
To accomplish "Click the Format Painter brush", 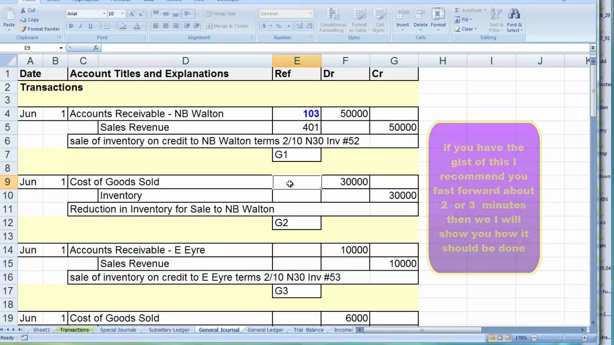I will [x=23, y=29].
